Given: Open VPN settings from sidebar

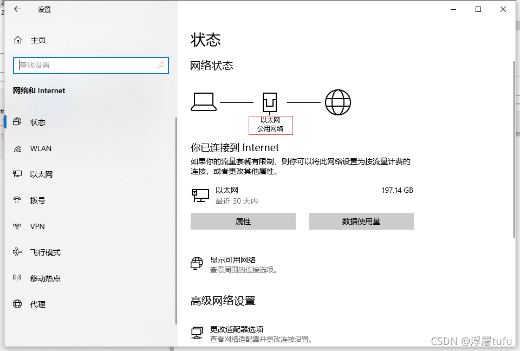Looking at the screenshot, I should (38, 226).
